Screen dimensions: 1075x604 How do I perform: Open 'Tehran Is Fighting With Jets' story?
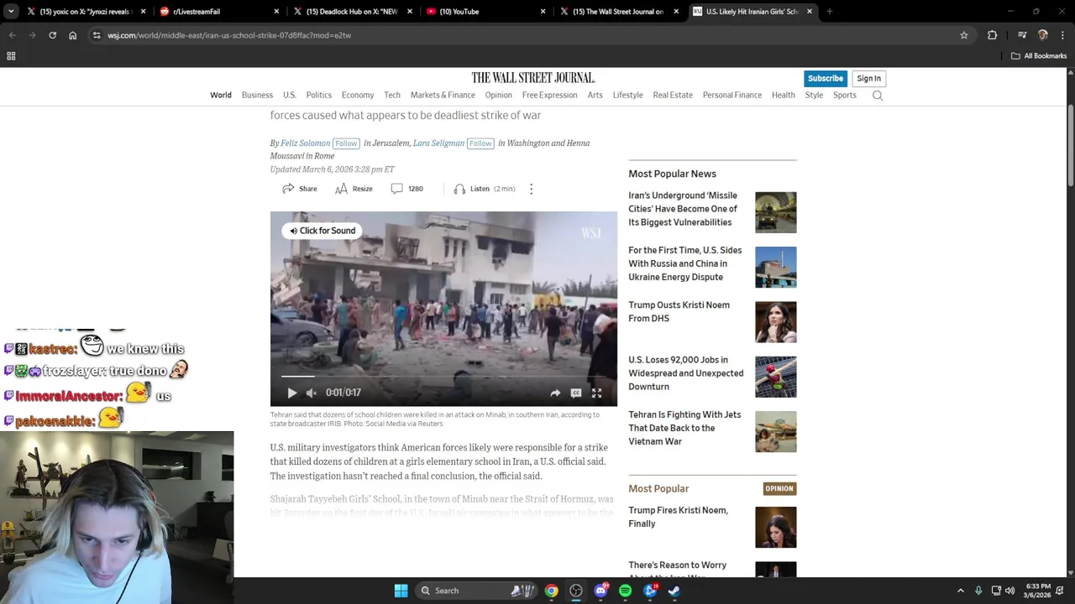684,428
